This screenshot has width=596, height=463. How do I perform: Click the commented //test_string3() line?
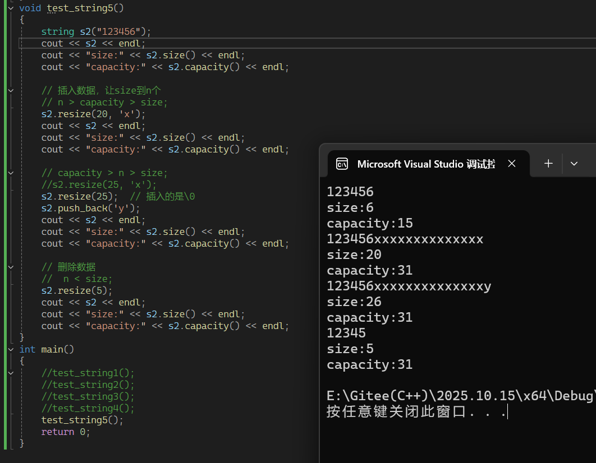(88, 396)
